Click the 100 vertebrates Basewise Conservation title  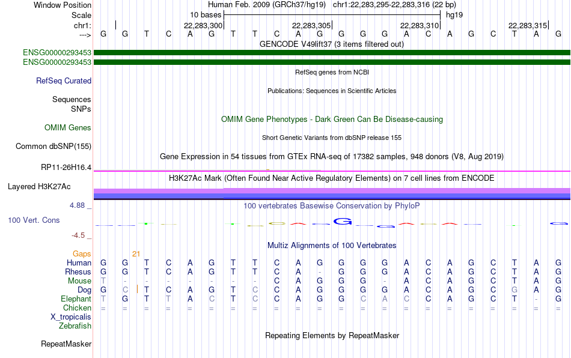pyautogui.click(x=331, y=205)
